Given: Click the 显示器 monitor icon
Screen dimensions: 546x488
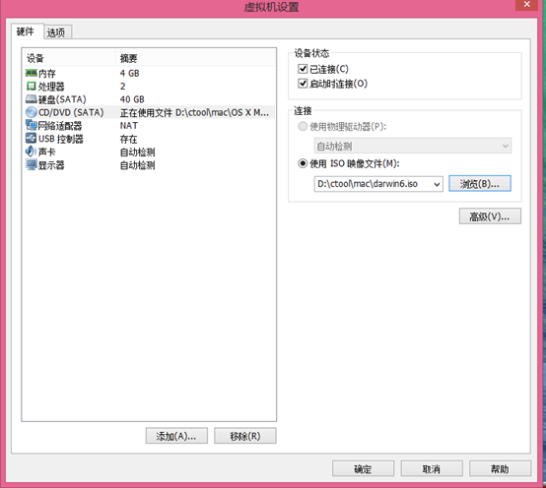Looking at the screenshot, I should click(x=31, y=164).
